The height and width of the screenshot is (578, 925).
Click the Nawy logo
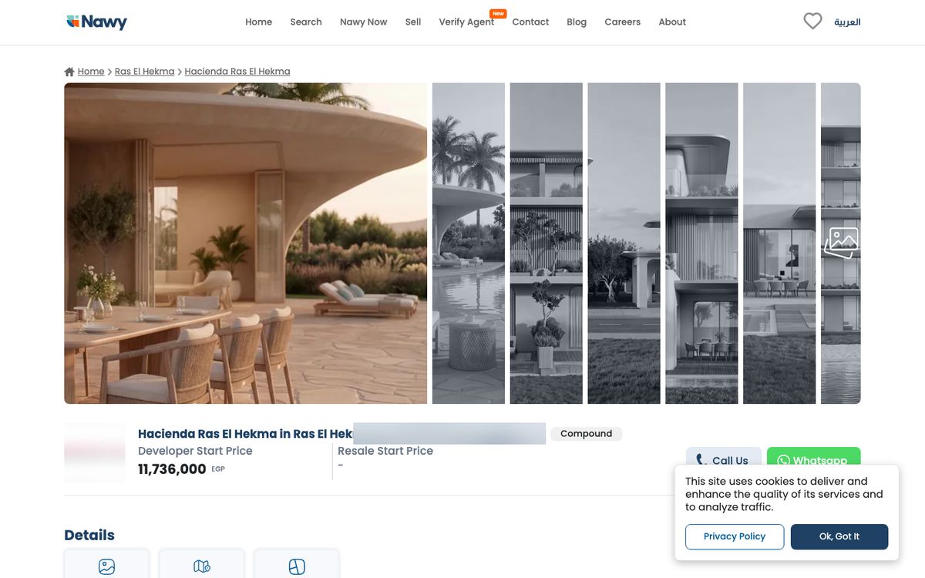click(96, 22)
